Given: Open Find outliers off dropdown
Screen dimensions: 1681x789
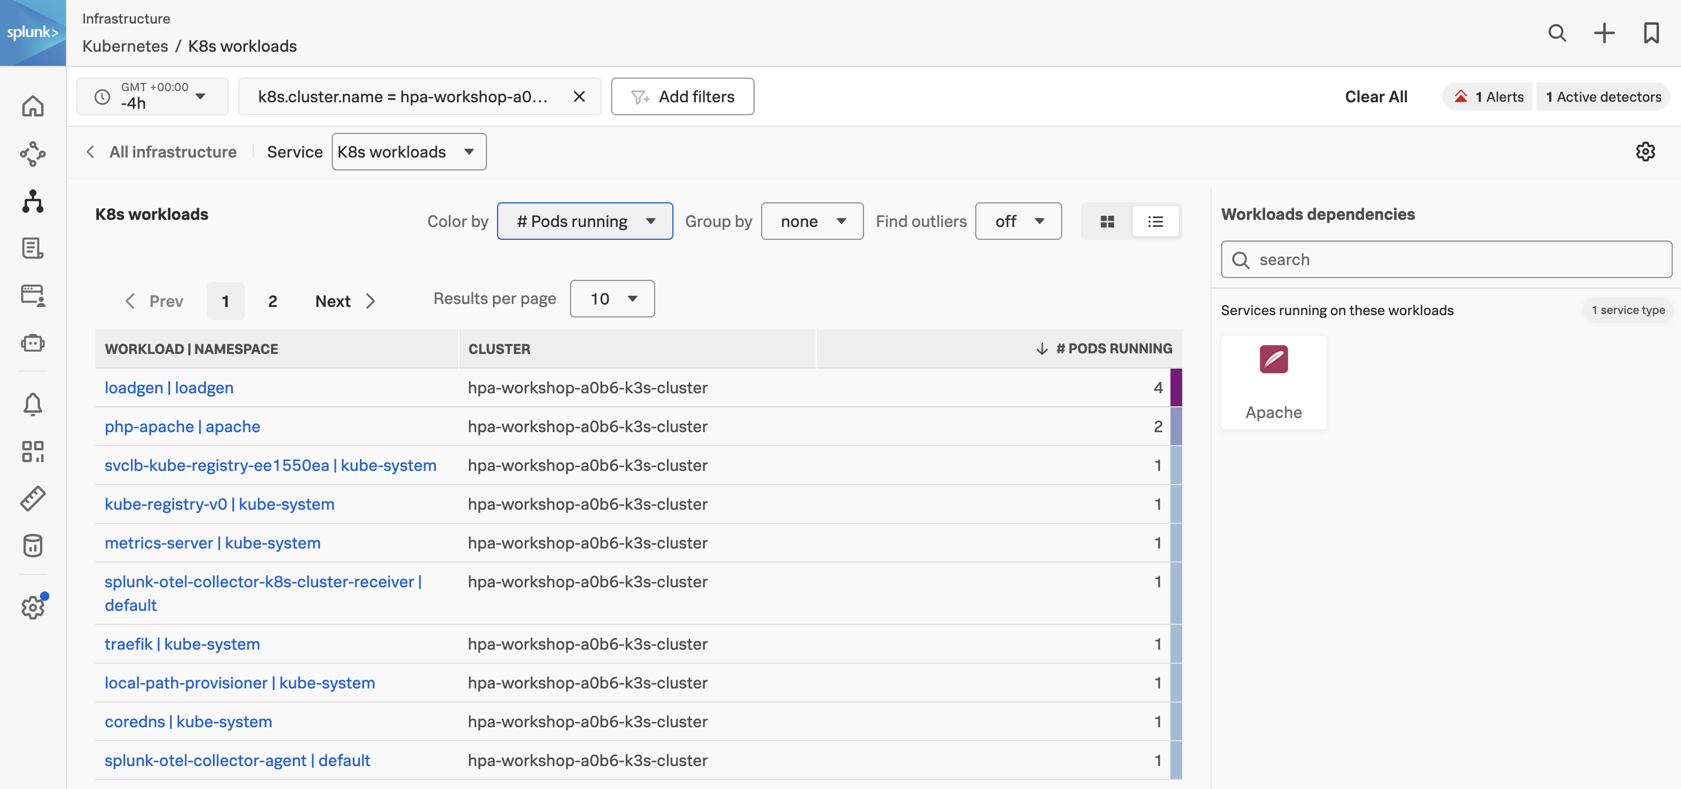Looking at the screenshot, I should coord(1018,222).
